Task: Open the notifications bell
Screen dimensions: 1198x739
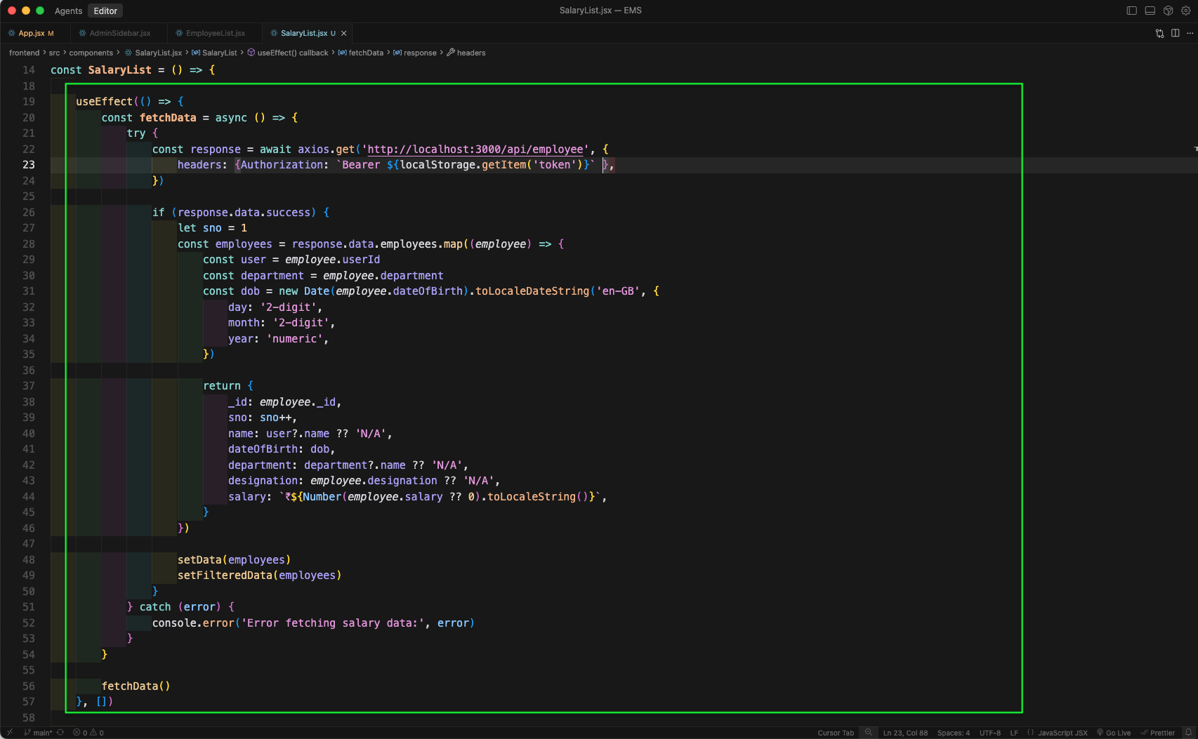Action: click(1188, 732)
